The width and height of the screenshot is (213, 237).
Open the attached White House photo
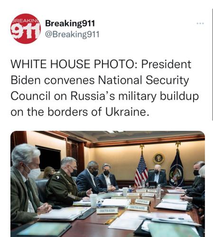[x=108, y=184]
